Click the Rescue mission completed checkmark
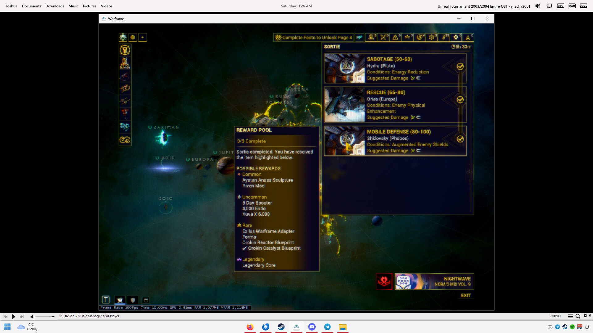Image resolution: width=593 pixels, height=333 pixels. click(460, 100)
